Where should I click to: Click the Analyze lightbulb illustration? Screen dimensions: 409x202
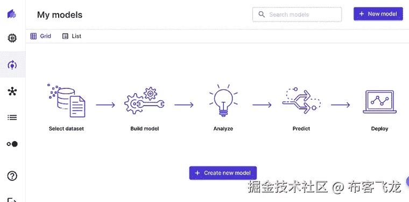(x=223, y=101)
